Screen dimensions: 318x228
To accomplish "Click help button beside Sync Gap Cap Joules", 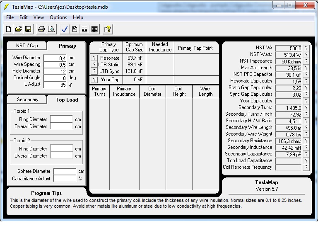I will click(306, 95).
